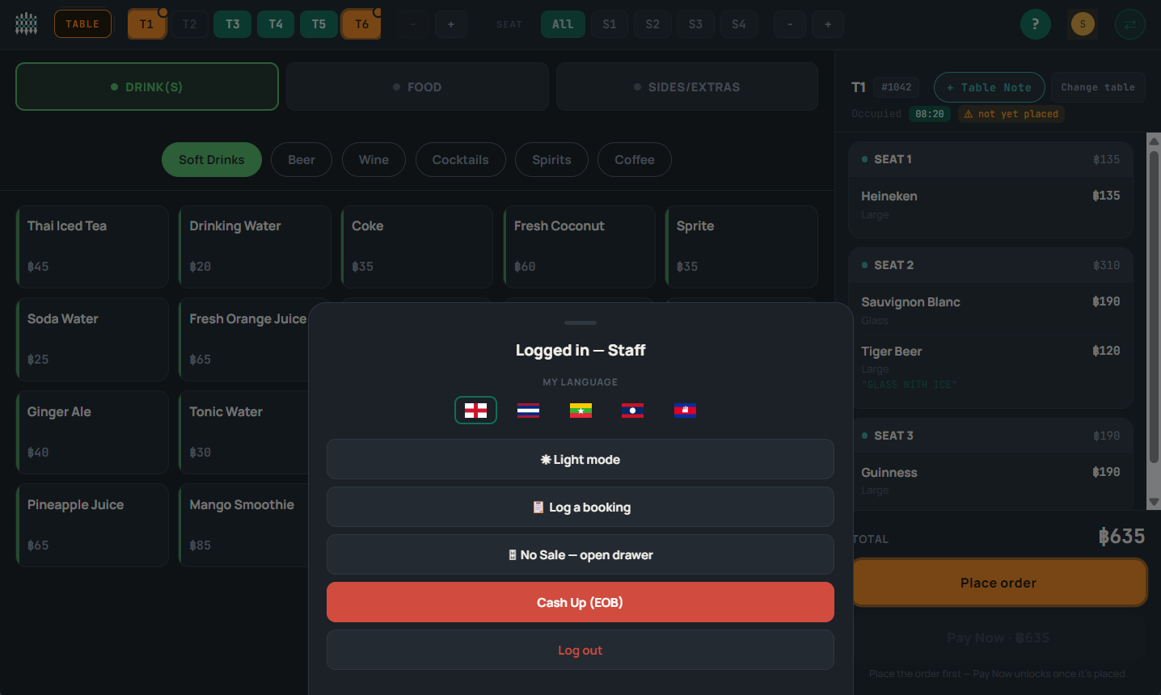Switch to Beer category

(x=302, y=159)
